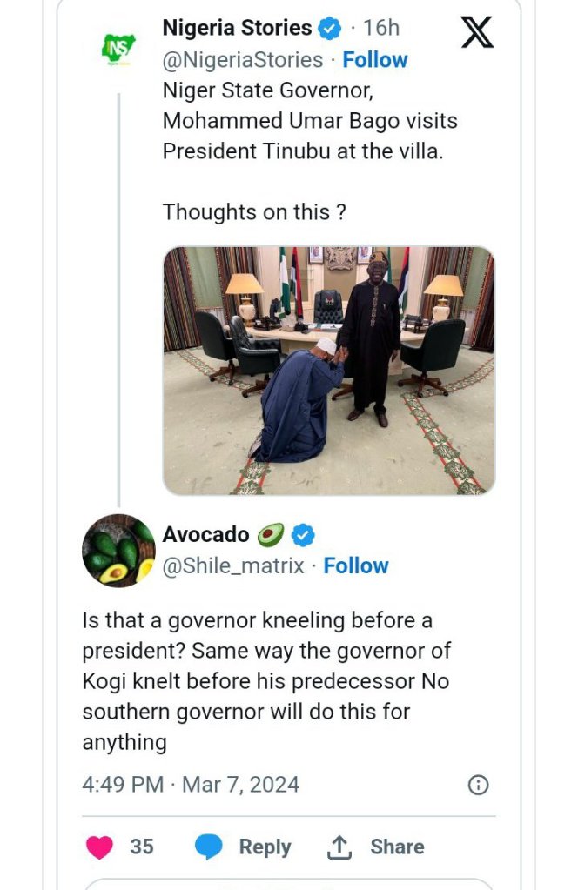
Task: Open the 16h quoted tweet timestamp
Action: tap(381, 28)
